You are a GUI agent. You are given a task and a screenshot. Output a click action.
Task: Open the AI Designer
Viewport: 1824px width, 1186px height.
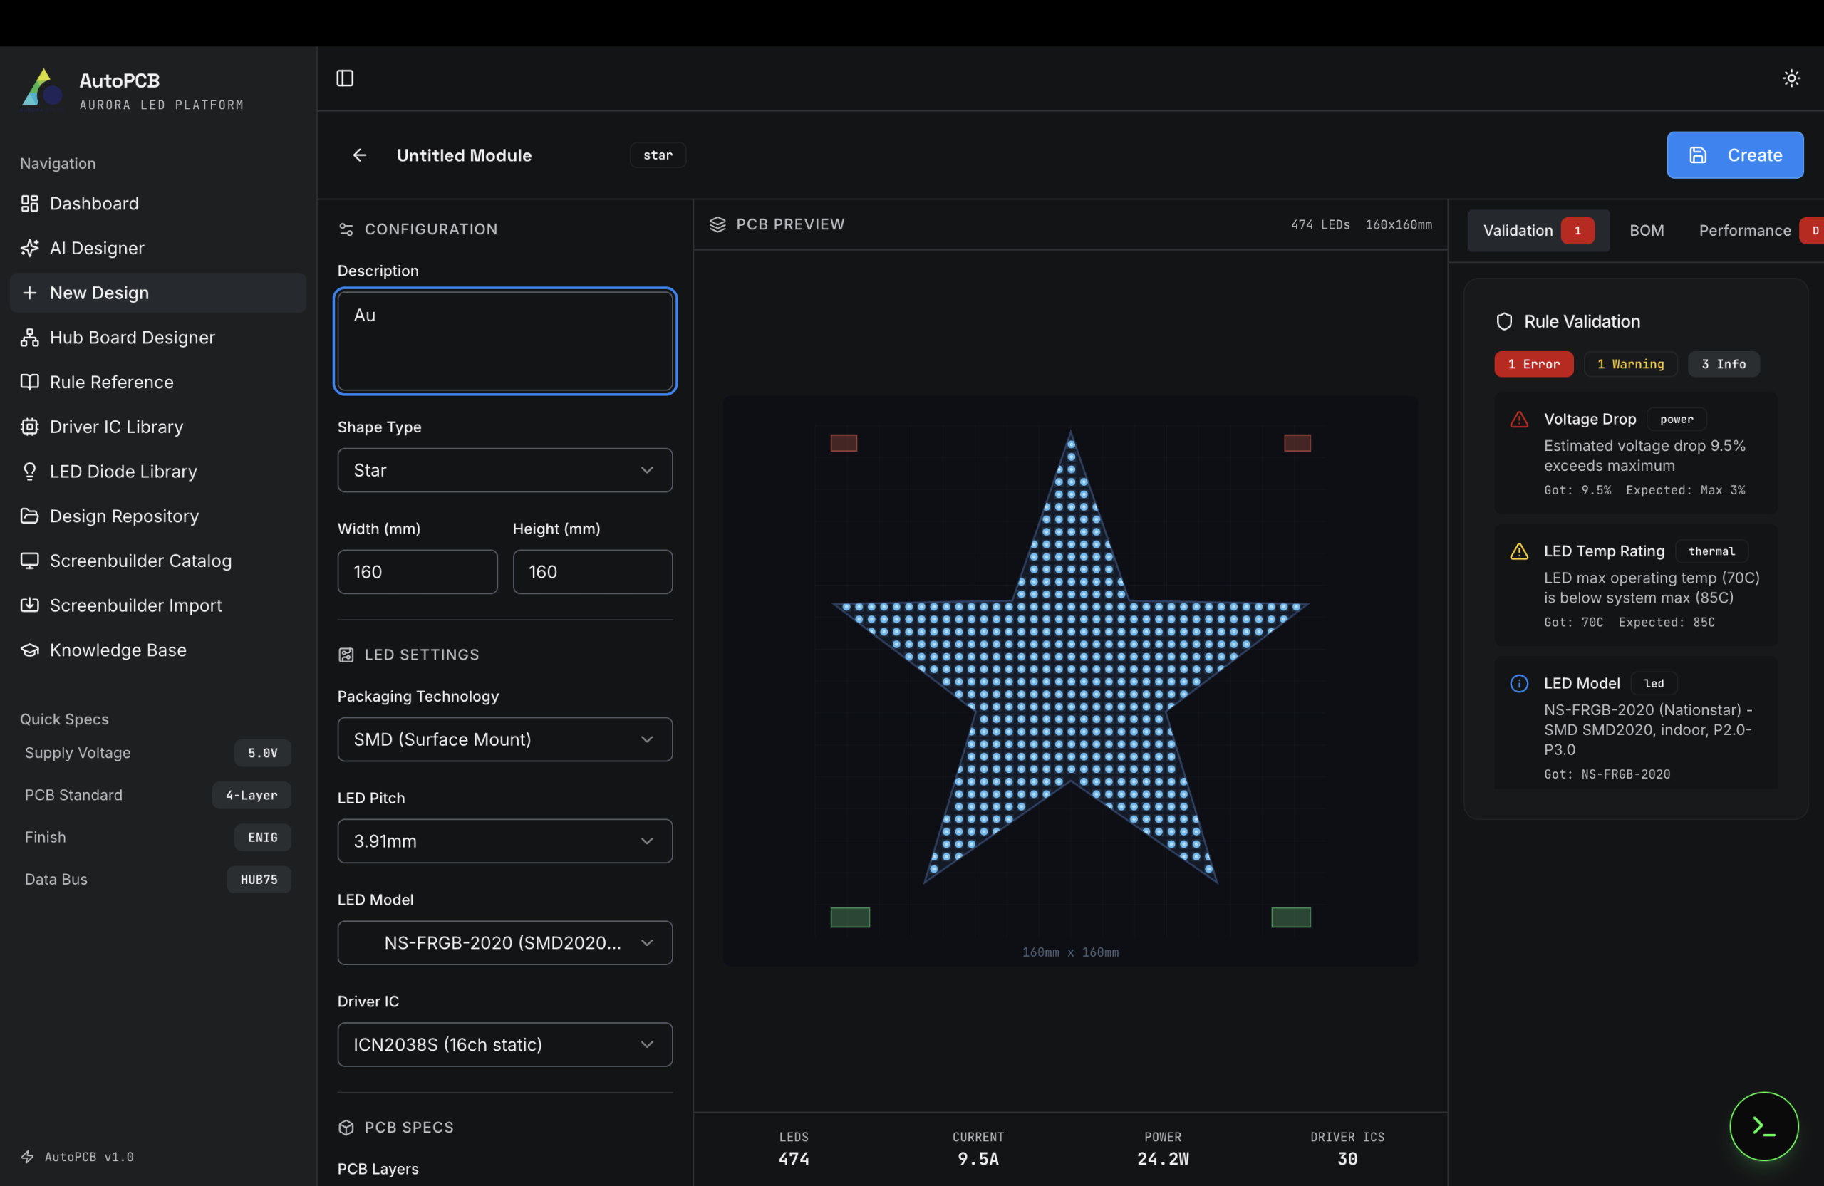pos(97,247)
